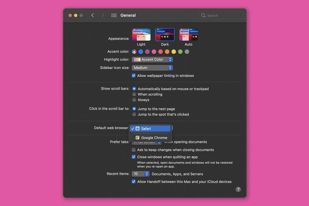This screenshot has width=309, height=206.
Task: Select Automatically based on mouse or trackpad
Action: pyautogui.click(x=134, y=89)
